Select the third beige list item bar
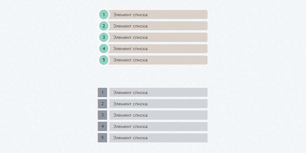This screenshot has width=306, height=153. tap(158, 37)
